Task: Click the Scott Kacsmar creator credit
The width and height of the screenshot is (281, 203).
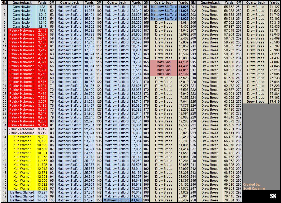Action: point(252,186)
